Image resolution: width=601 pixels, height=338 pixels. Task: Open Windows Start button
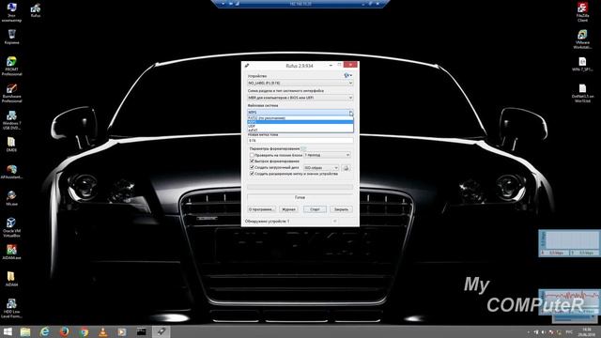pyautogui.click(x=8, y=331)
